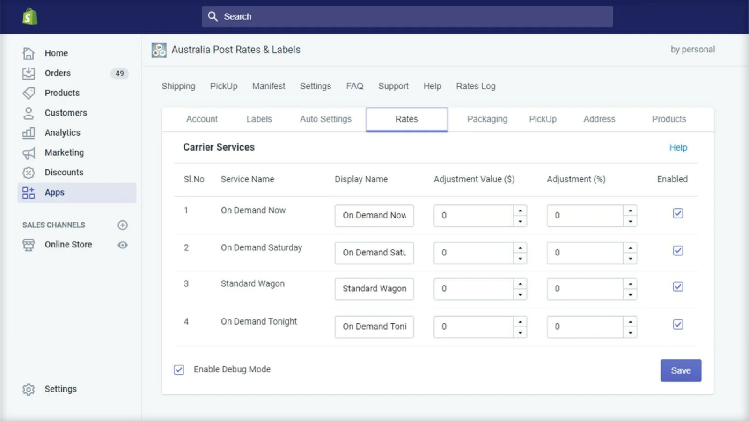Switch to the Packaging tab
The height and width of the screenshot is (421, 749).
[487, 119]
